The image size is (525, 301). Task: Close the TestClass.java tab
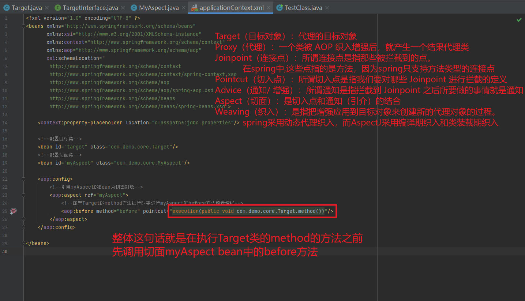[x=327, y=8]
